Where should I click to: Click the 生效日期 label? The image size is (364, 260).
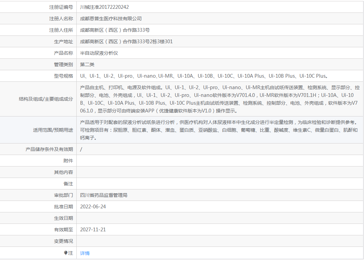pyautogui.click(x=64, y=218)
